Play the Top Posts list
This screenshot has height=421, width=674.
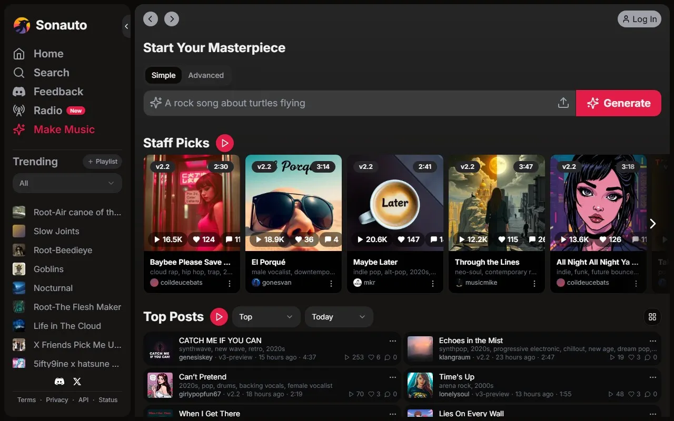tap(219, 317)
